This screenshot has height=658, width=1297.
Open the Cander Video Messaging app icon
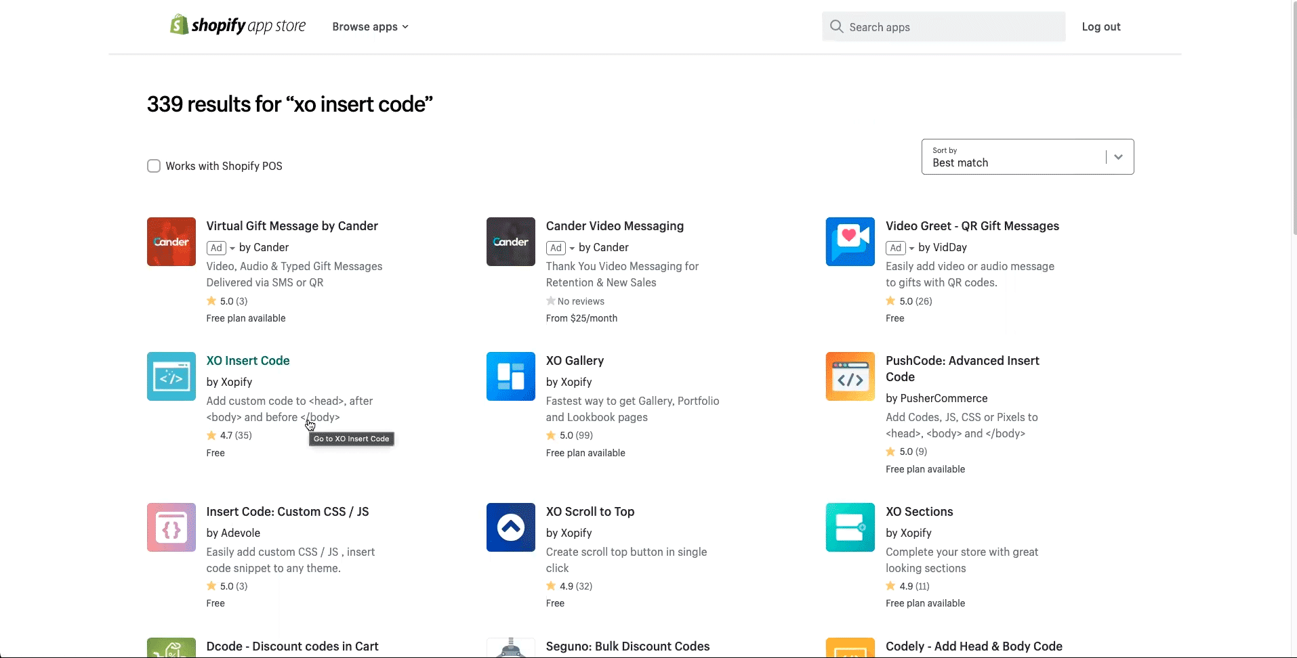[x=511, y=242]
